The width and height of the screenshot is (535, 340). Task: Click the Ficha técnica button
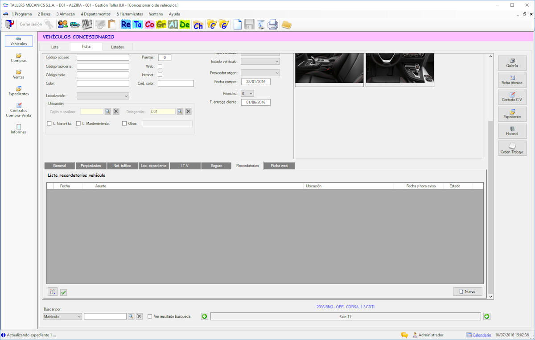tap(512, 80)
